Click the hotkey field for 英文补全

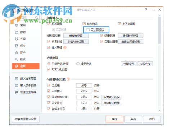click(x=84, y=103)
